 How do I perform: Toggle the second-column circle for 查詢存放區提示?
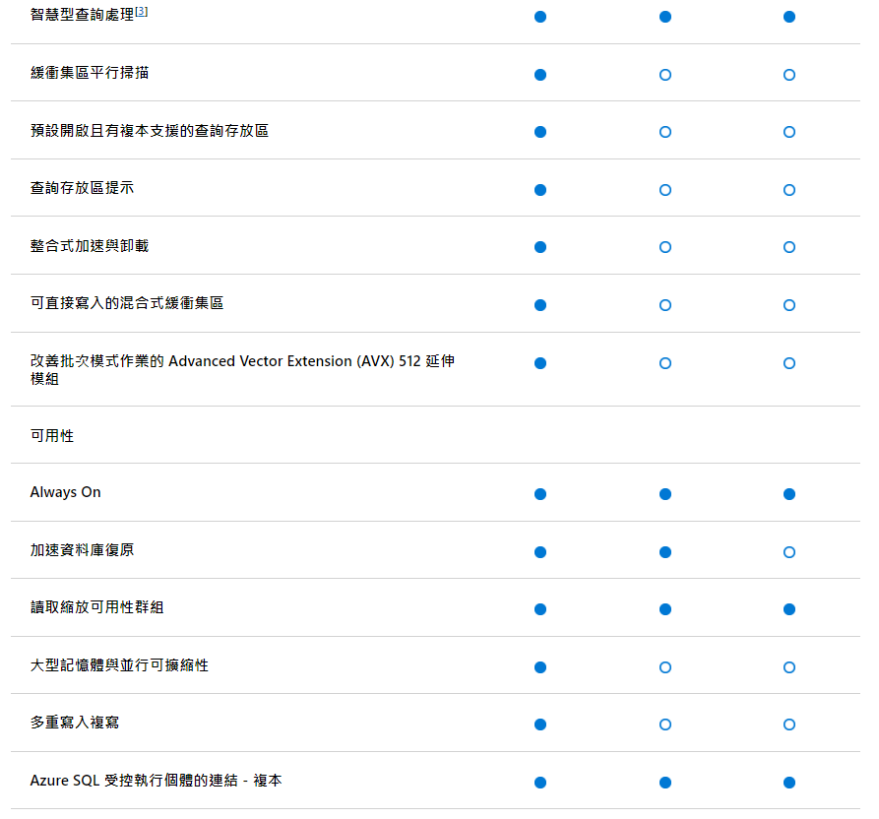(665, 189)
